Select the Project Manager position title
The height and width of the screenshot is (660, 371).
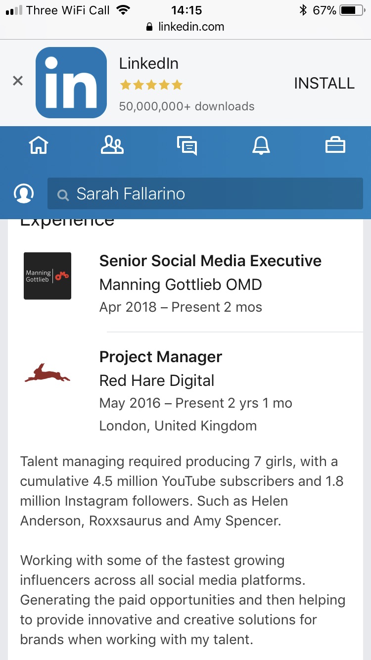coord(161,357)
